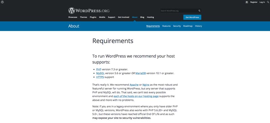Viewport: 270px width, 123px height.
Task: Follow the MariaDB link
Action: [x=140, y=73]
